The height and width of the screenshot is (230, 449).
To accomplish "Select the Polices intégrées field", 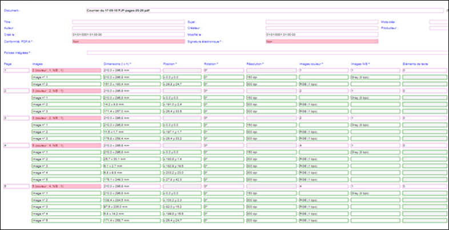I will tap(266, 53).
